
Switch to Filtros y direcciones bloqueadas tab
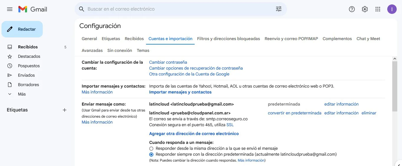pos(228,39)
